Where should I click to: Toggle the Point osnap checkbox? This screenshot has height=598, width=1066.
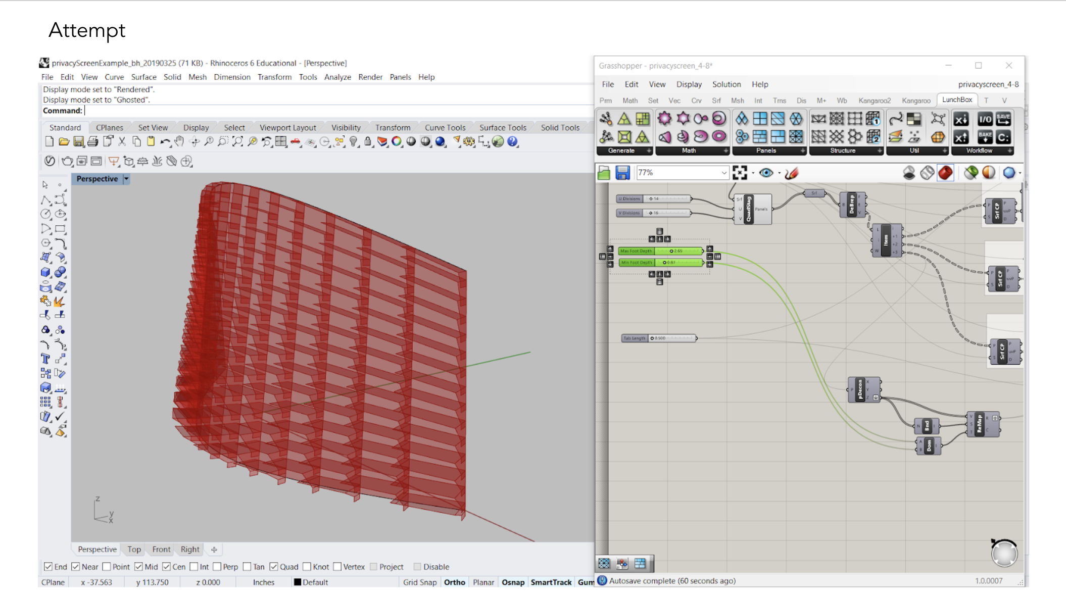click(107, 567)
